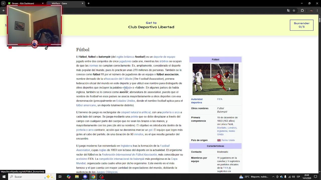Open the Copilot taskbar icon
The width and height of the screenshot is (321, 180).
pos(69,177)
